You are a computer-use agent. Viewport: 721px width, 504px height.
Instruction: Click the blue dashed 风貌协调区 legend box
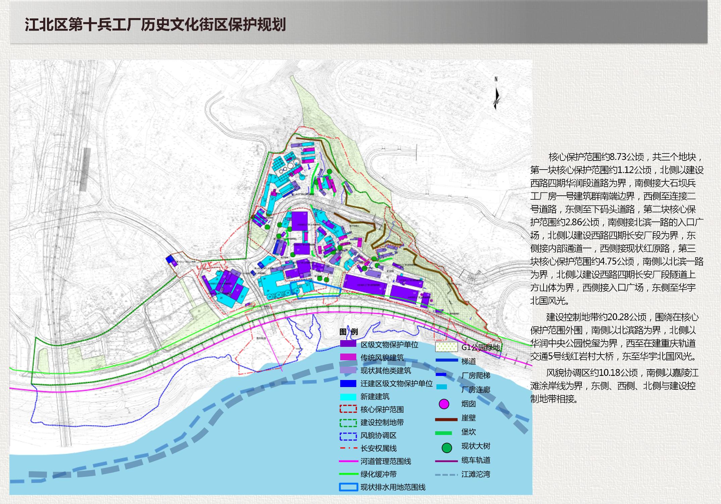pos(348,436)
